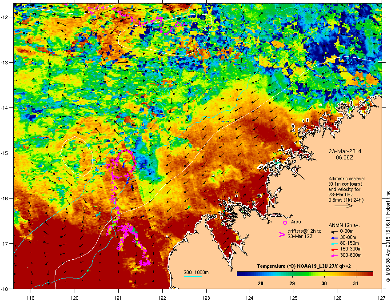The width and height of the screenshot is (391, 302).
Task: Click the '80-150m' depth label
Action: pos(349,243)
